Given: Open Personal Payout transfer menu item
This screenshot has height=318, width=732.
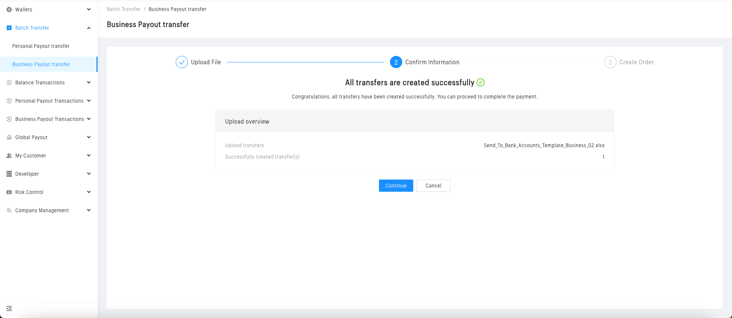Looking at the screenshot, I should coord(41,46).
